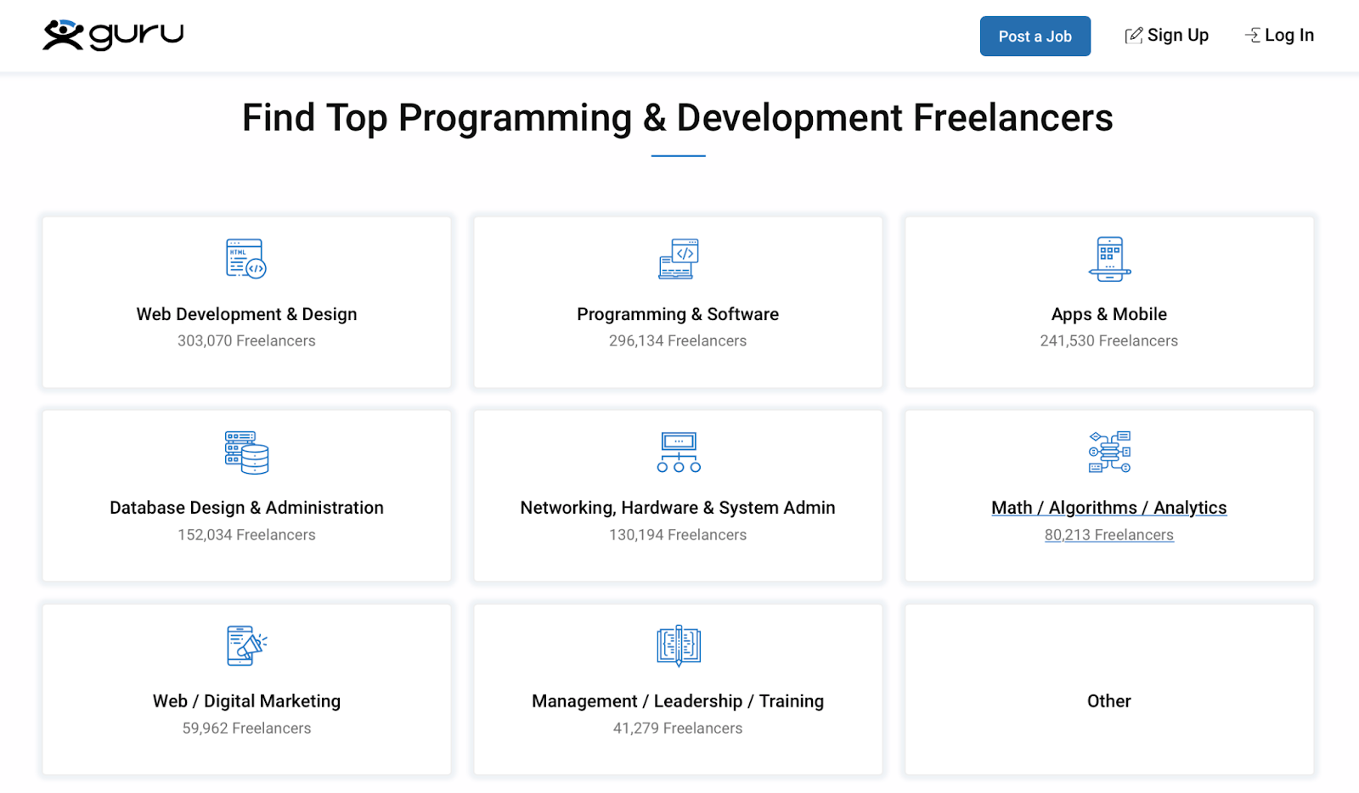Open Apps & Mobile category
The width and height of the screenshot is (1359, 793).
click(1109, 314)
